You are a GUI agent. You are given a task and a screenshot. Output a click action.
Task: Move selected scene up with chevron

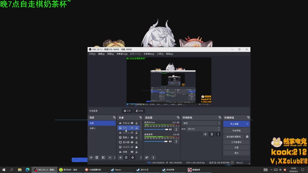pos(110,158)
